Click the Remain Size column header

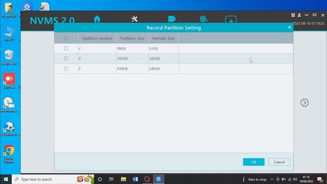point(163,38)
